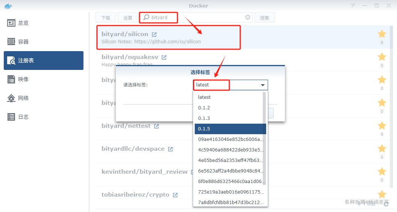Click the Docker whale logo
Viewport: 397px width, 212px height.
point(8,6)
